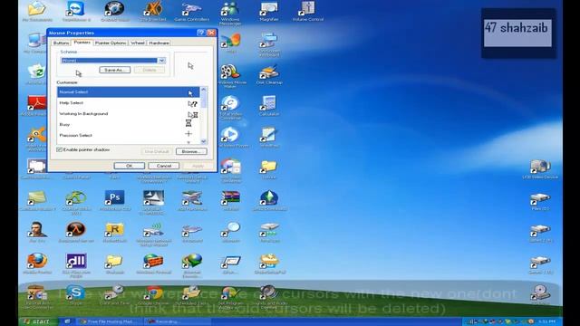Select Working In Background pointer row
580x326 pixels.
click(x=128, y=114)
